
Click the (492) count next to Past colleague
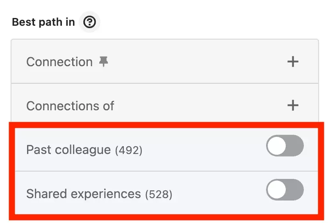point(129,150)
